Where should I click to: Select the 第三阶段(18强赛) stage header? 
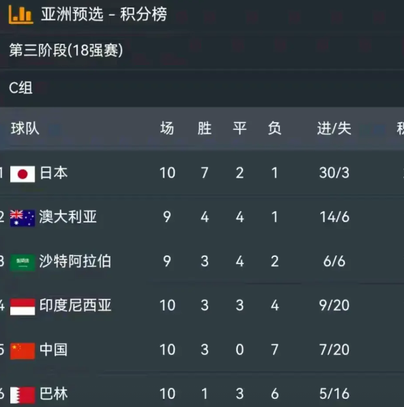coord(66,50)
